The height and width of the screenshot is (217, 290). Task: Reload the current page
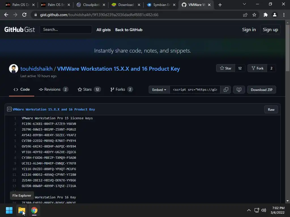click(24, 15)
